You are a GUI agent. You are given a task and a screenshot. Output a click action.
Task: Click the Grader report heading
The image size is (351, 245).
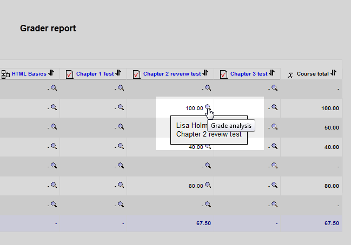point(48,29)
